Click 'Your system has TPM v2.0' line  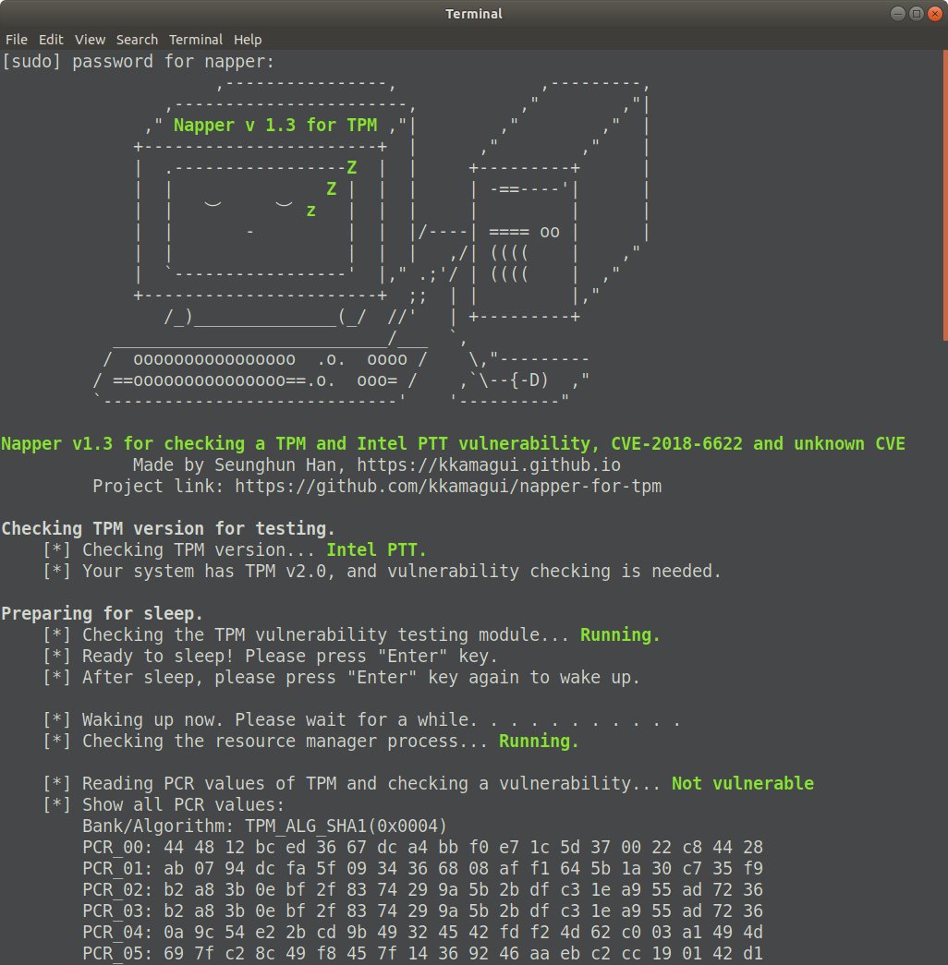(x=382, y=571)
